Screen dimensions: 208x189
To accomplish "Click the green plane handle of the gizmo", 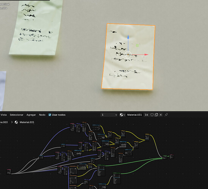I will [137, 45].
